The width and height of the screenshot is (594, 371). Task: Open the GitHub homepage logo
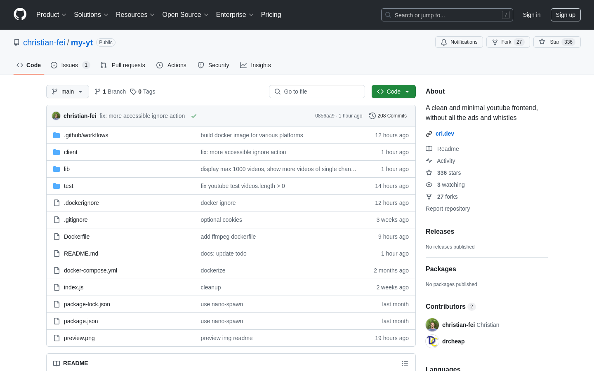(x=20, y=14)
